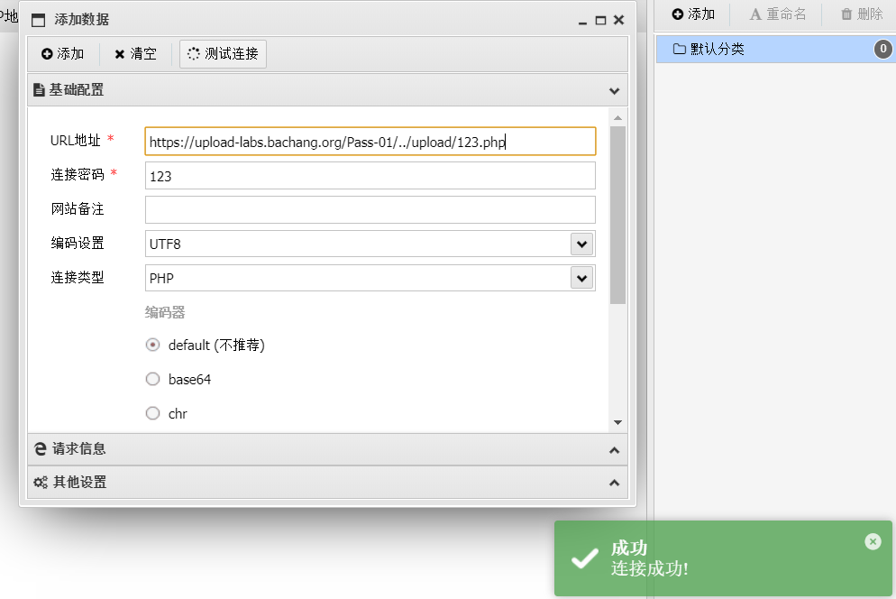Click the scrollbar down arrow in form

coord(617,422)
